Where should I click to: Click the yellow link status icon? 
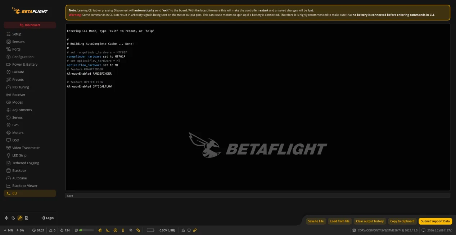pyautogui.click(x=195, y=230)
